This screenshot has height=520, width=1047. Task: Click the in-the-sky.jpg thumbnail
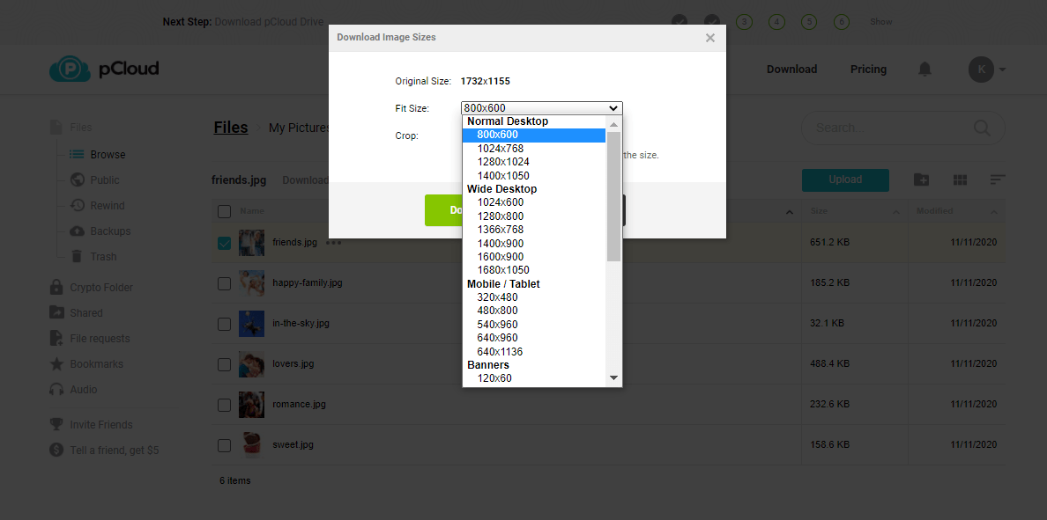252,323
